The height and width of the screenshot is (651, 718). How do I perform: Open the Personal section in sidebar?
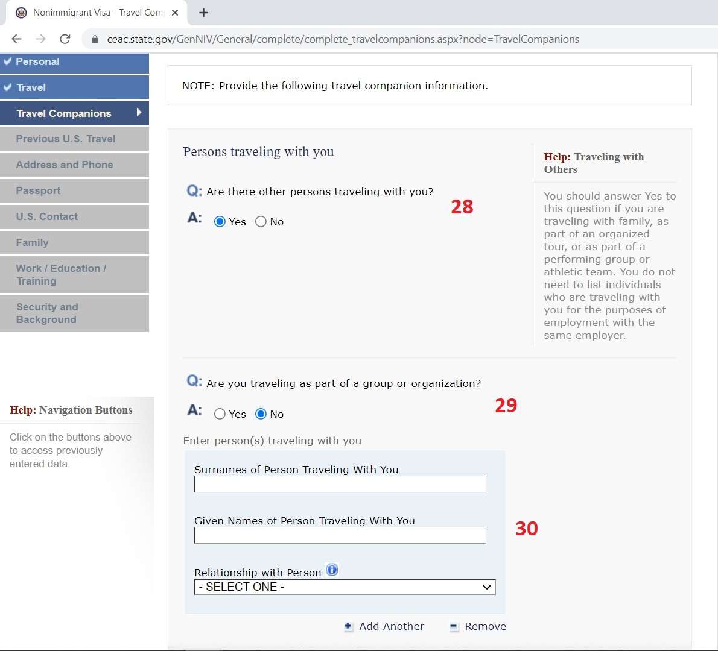pyautogui.click(x=74, y=63)
